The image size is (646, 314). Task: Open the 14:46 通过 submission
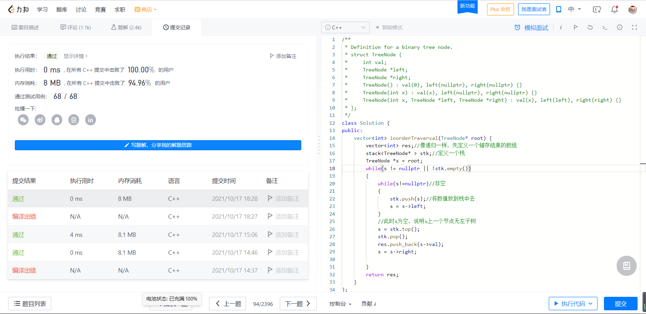18,253
